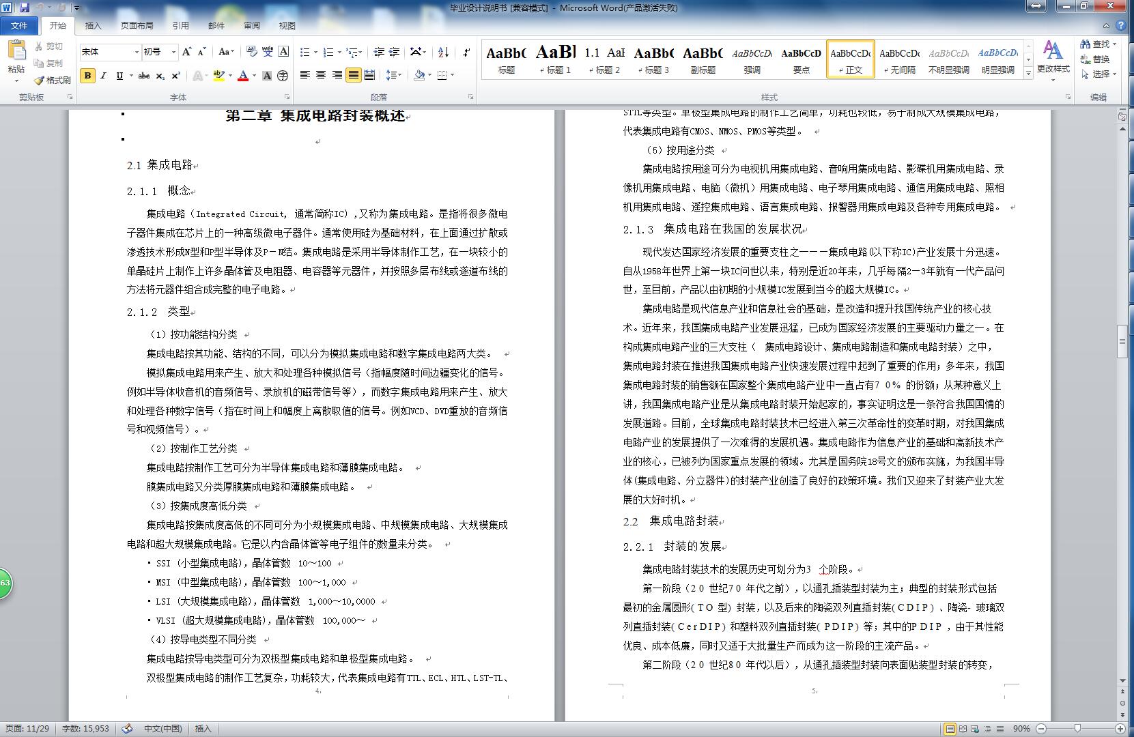Toggle Italic formatting
This screenshot has width=1134, height=737.
tap(103, 76)
